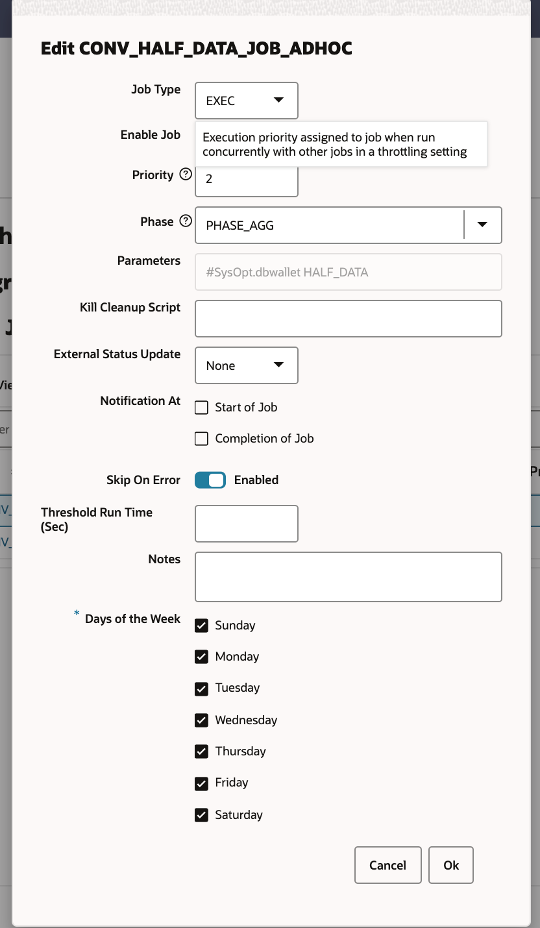Screen dimensions: 540x928
Task: Check Start of Job notification
Action: pyautogui.click(x=202, y=408)
